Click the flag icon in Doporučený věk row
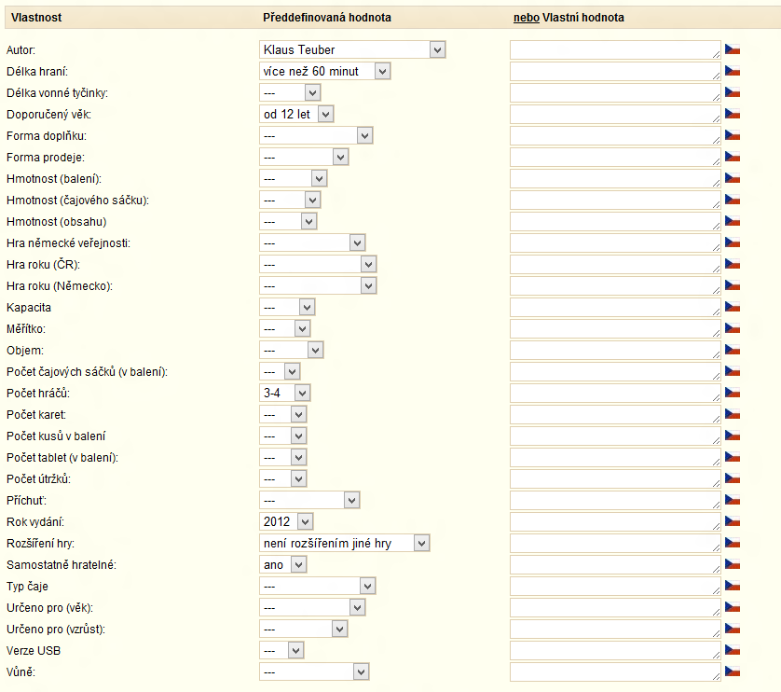781x692 pixels. [733, 114]
